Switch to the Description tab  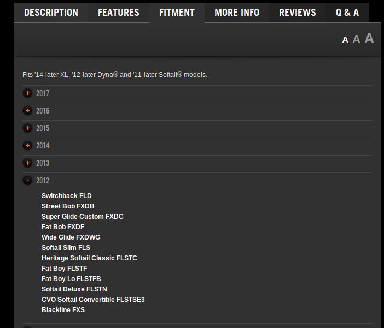pyautogui.click(x=51, y=13)
